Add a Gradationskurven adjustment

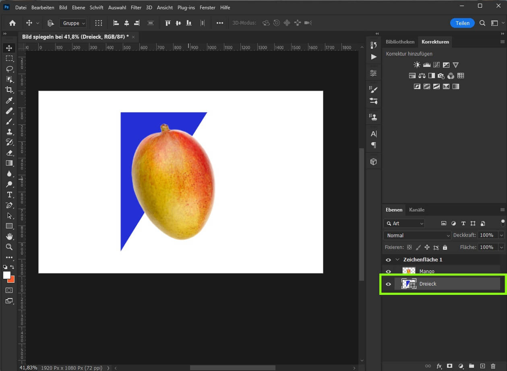[436, 64]
